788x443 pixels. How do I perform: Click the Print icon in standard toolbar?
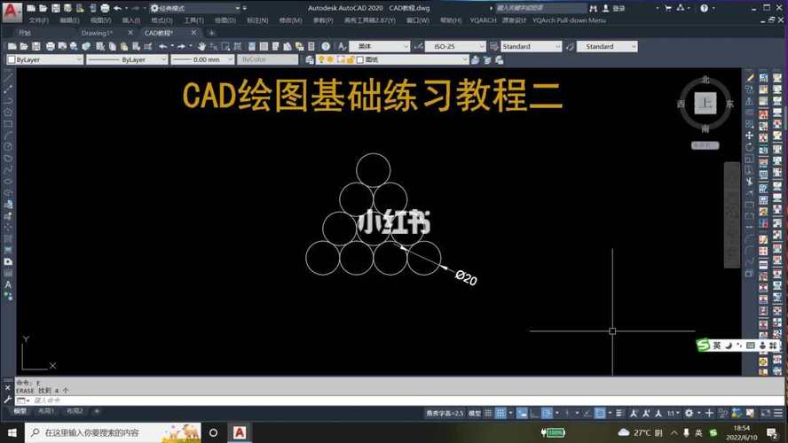coord(51,46)
